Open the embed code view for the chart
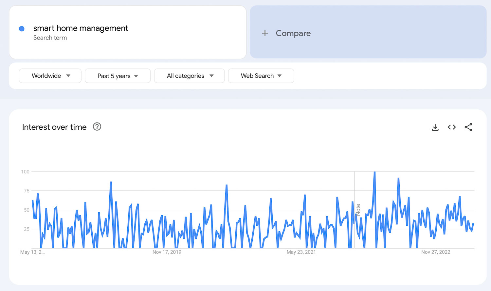491x291 pixels. (x=452, y=127)
